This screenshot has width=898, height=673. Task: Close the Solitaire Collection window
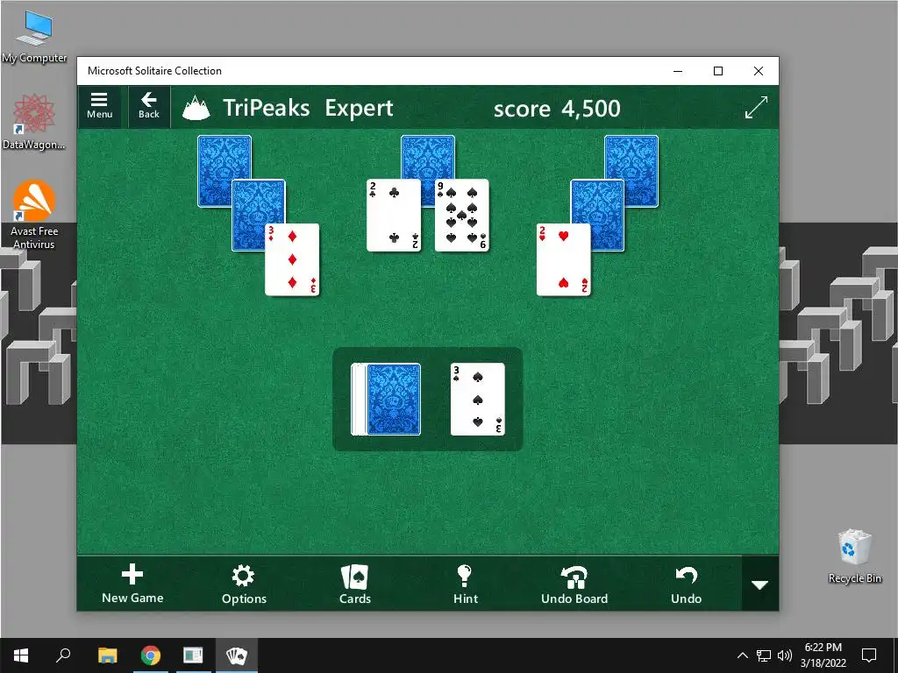click(759, 71)
